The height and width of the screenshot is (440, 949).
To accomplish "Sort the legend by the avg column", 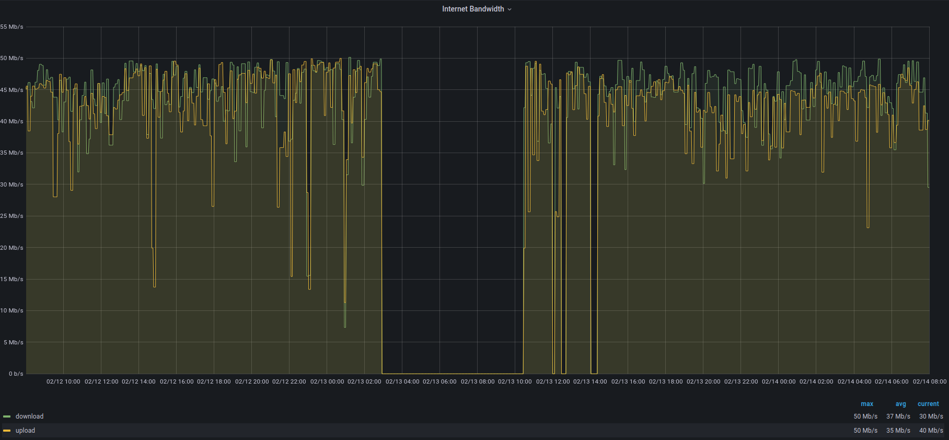I will coord(900,404).
